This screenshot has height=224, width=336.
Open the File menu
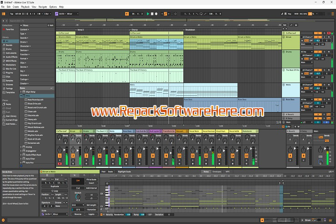click(x=3, y=7)
